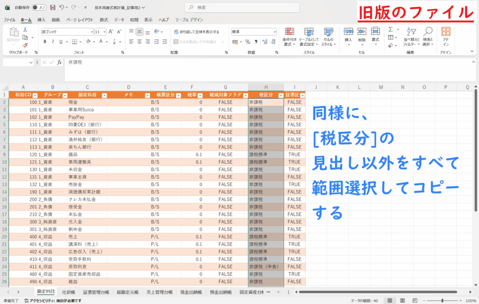Open the number format 標準 dropdown
The width and height of the screenshot is (479, 304).
point(274,32)
